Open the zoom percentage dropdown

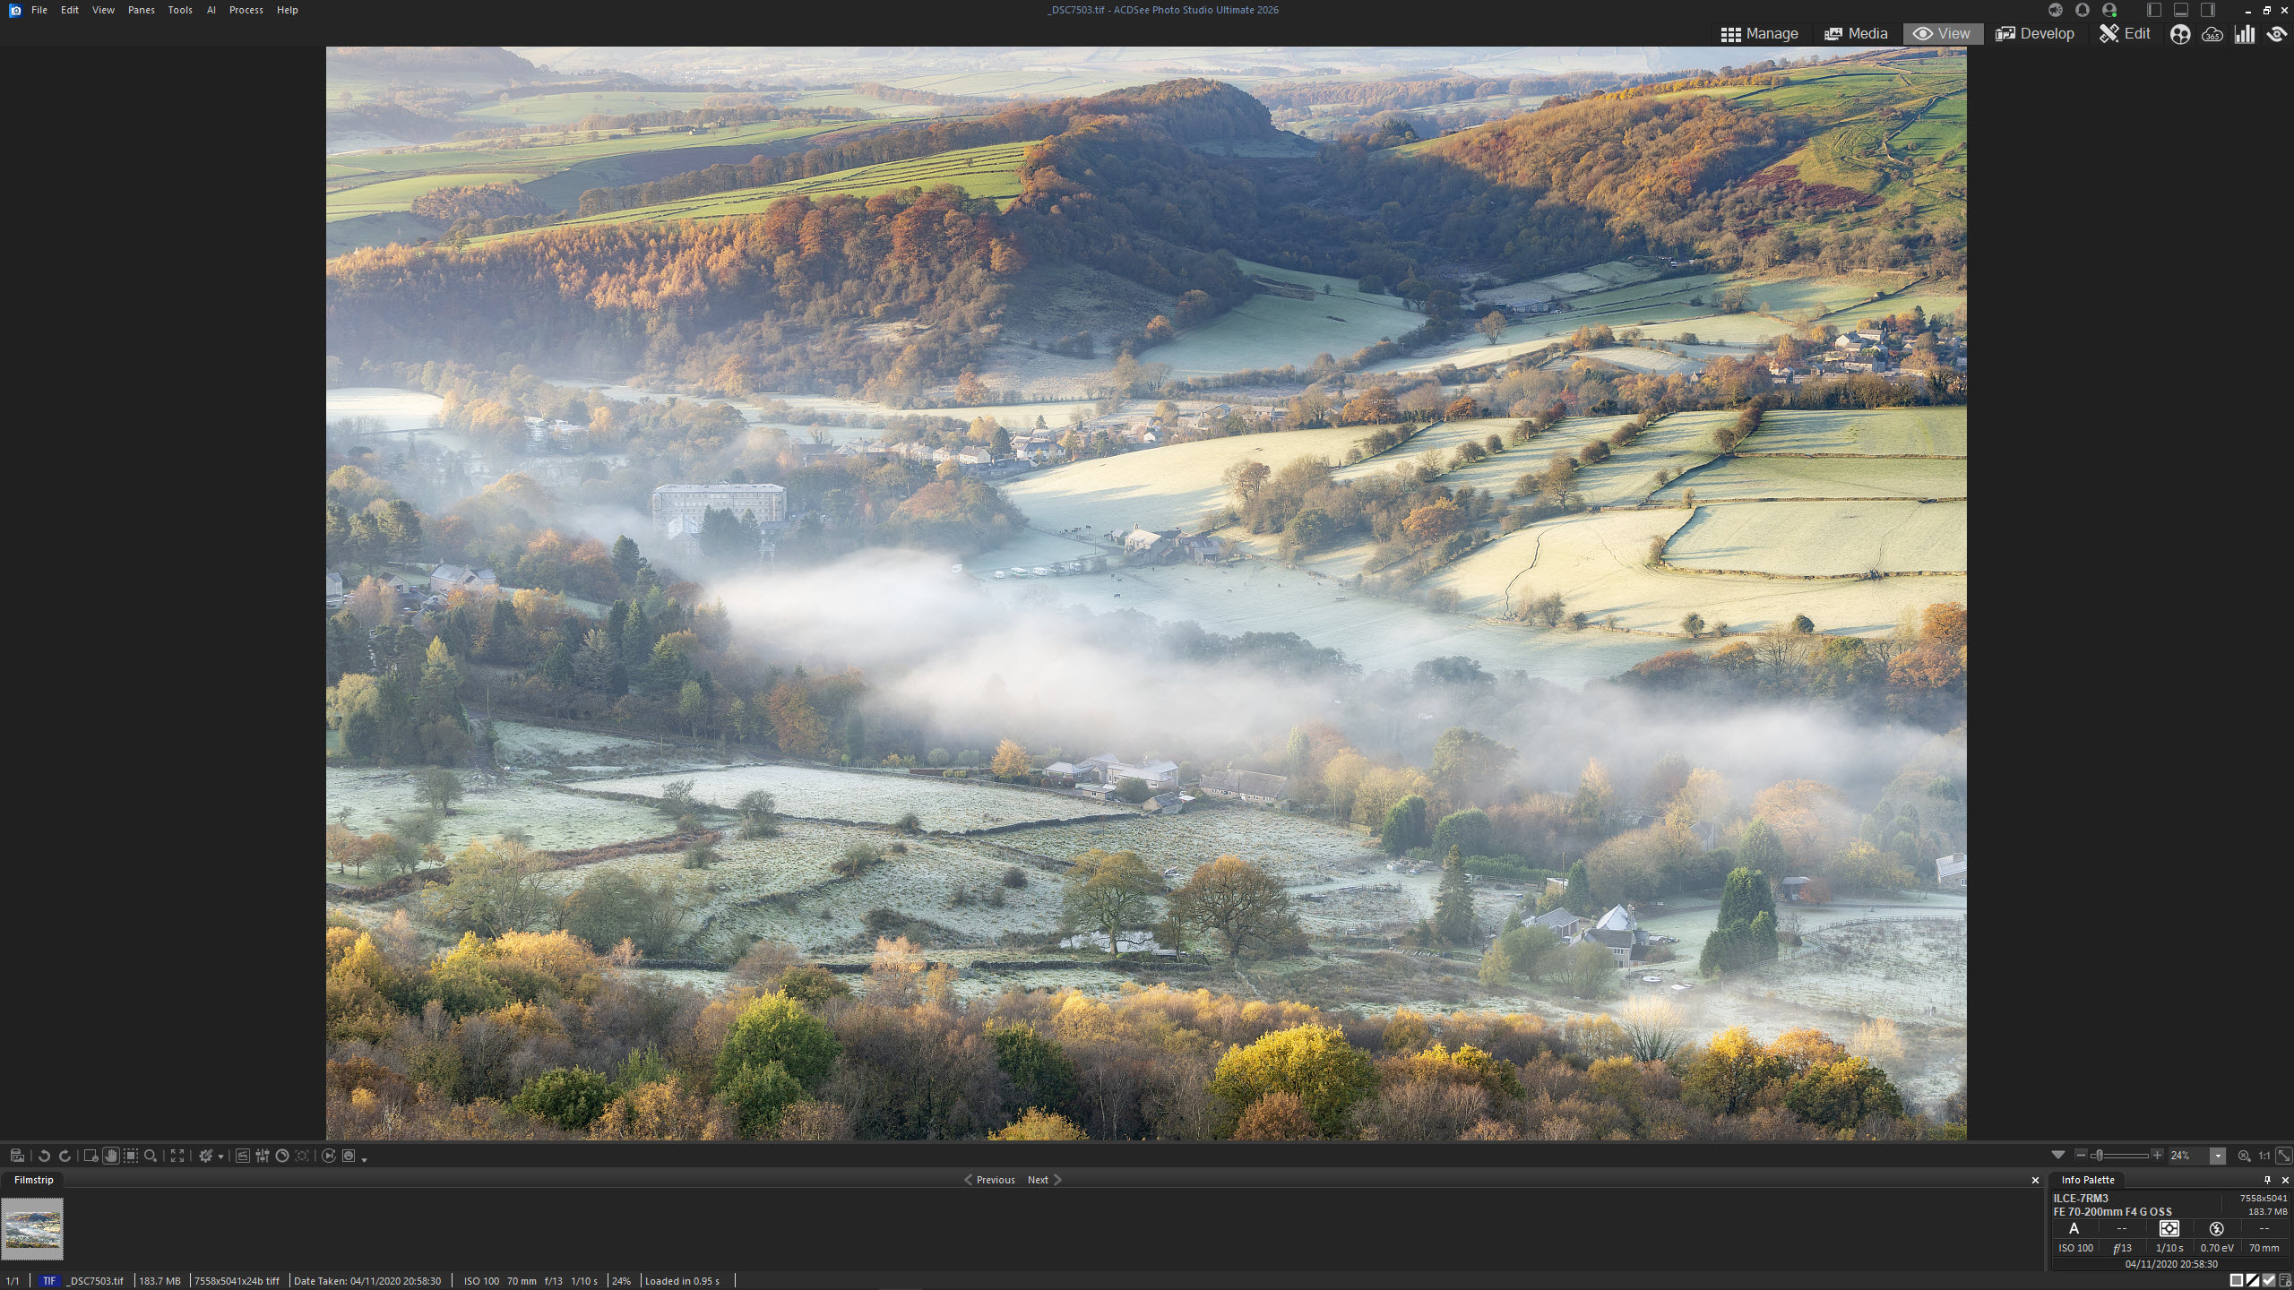point(2218,1156)
